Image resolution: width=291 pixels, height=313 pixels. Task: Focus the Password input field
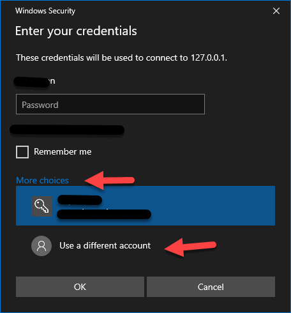110,104
